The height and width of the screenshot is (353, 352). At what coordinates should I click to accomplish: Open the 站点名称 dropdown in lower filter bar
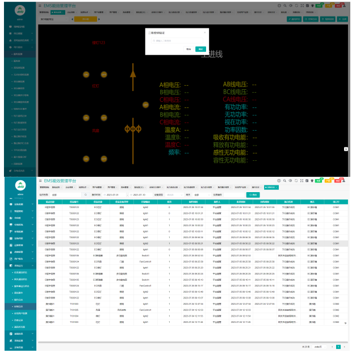click(68, 194)
